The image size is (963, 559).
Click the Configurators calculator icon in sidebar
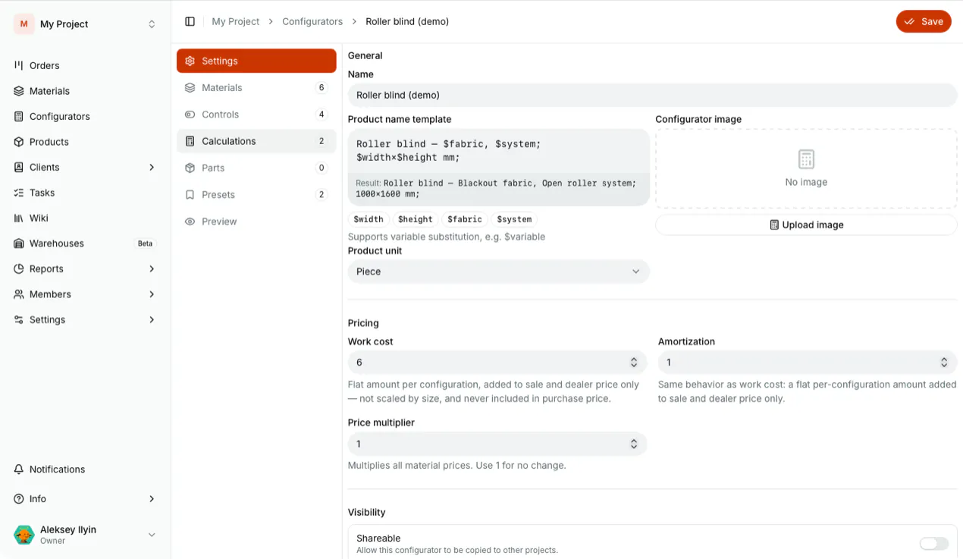pyautogui.click(x=19, y=116)
